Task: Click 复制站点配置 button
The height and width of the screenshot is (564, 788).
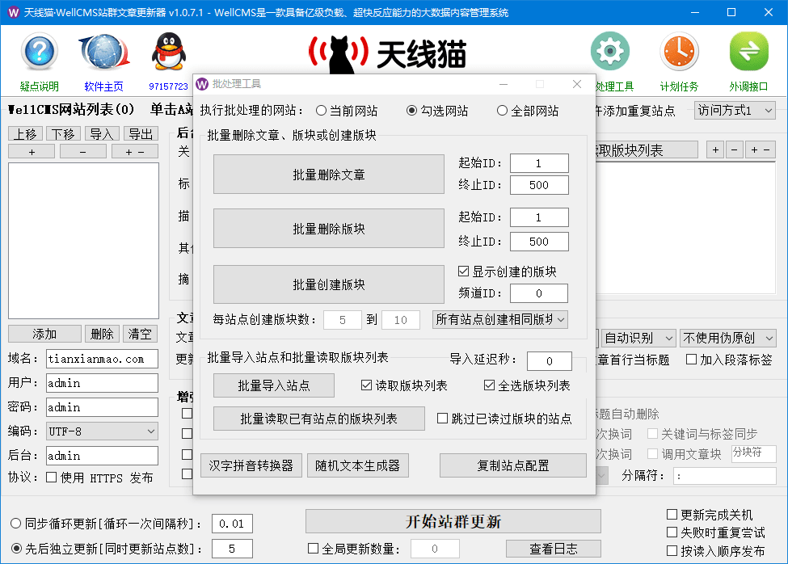Action: coord(513,465)
